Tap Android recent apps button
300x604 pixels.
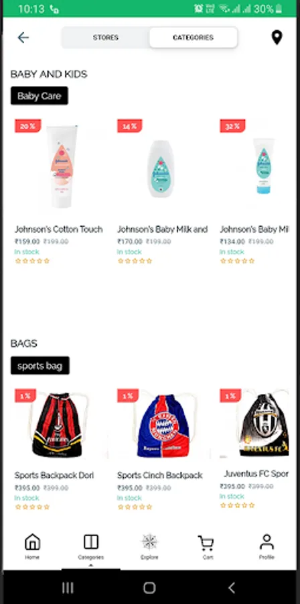(x=68, y=587)
